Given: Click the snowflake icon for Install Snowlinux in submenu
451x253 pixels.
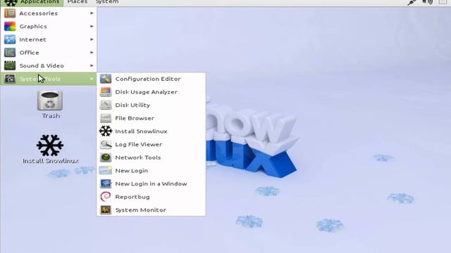Looking at the screenshot, I should click(x=106, y=131).
